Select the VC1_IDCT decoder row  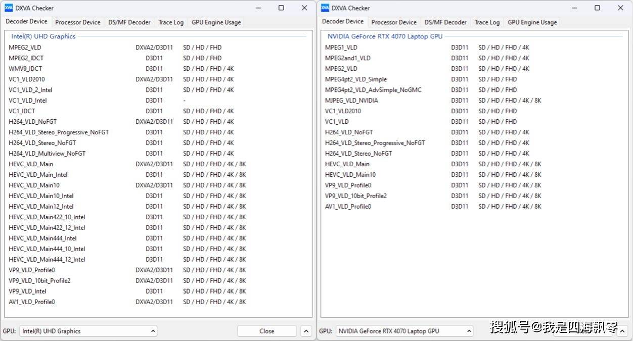click(x=158, y=111)
